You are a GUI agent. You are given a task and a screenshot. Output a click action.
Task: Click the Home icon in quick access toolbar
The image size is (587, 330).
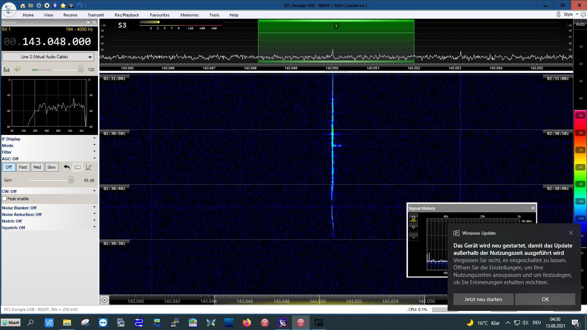[23, 5]
